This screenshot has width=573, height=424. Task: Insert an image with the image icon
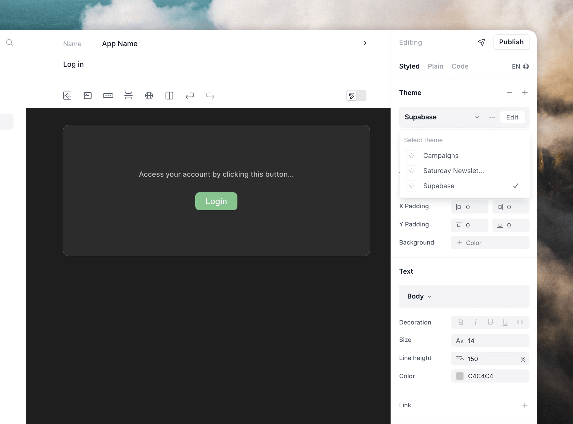(67, 96)
